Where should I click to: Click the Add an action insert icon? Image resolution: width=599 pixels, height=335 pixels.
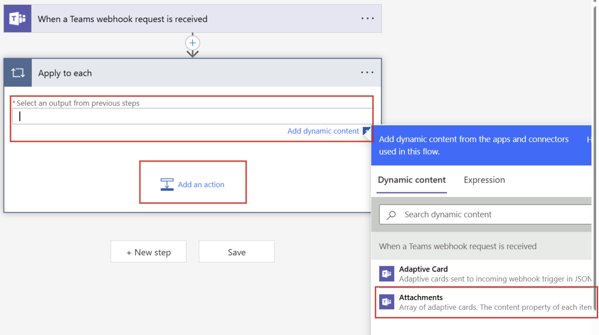pos(167,184)
